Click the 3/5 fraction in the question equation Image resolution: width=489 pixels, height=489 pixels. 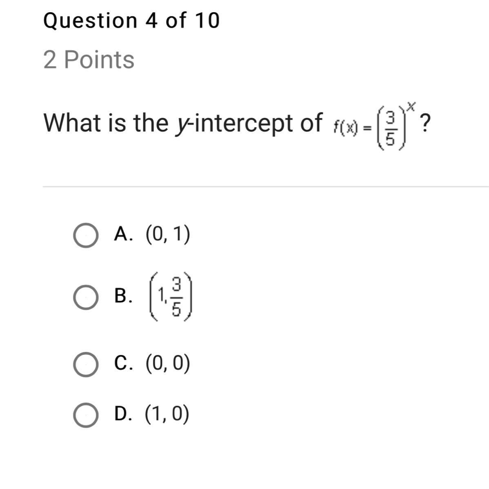tap(391, 130)
